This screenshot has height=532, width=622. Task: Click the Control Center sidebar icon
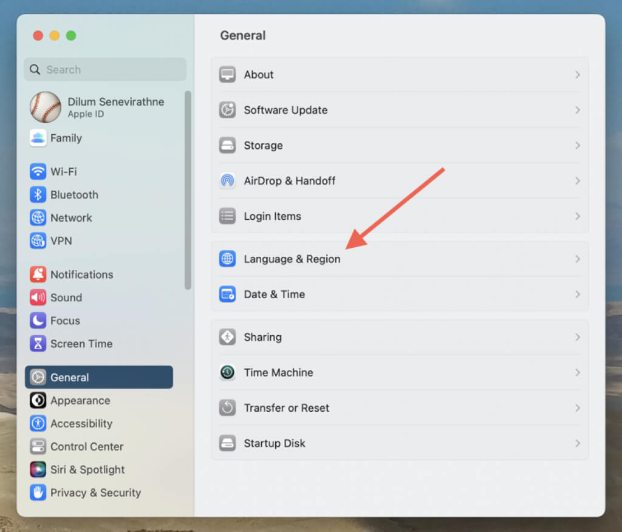pyautogui.click(x=38, y=446)
